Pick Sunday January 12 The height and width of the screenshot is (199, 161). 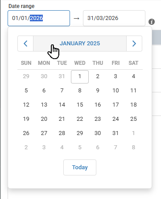click(26, 105)
